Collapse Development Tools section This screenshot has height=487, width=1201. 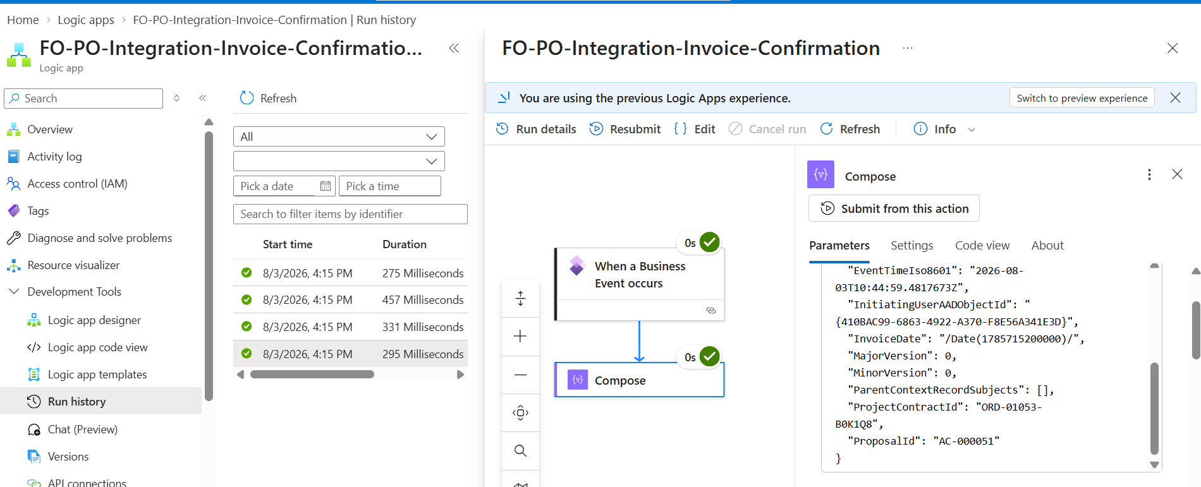coord(14,292)
